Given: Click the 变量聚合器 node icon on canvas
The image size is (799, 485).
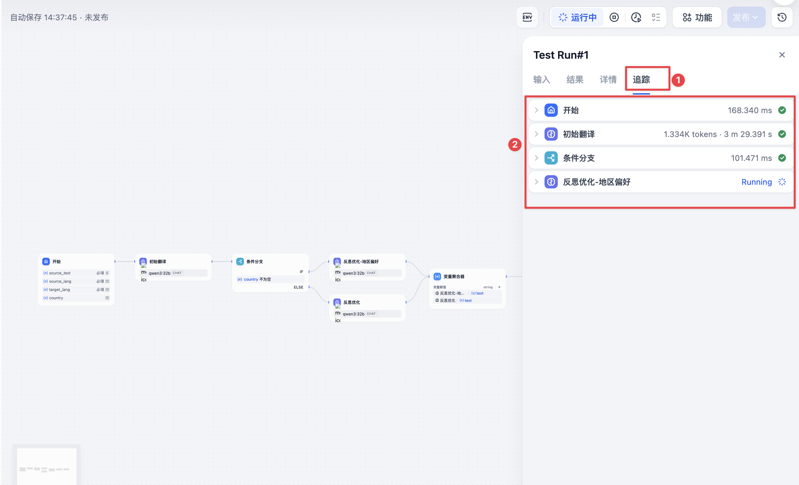Looking at the screenshot, I should point(437,276).
